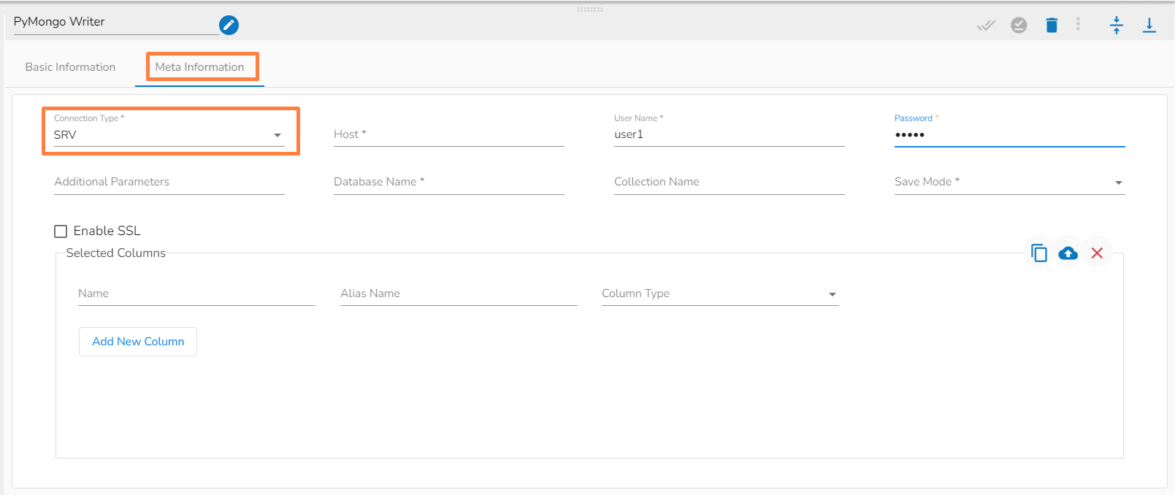Viewport: 1175px width, 495px height.
Task: Click the collapse panel icon with opposing arrows
Action: 1117,26
